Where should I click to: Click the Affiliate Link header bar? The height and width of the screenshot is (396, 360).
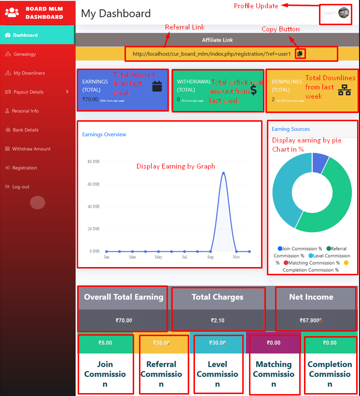coord(217,40)
